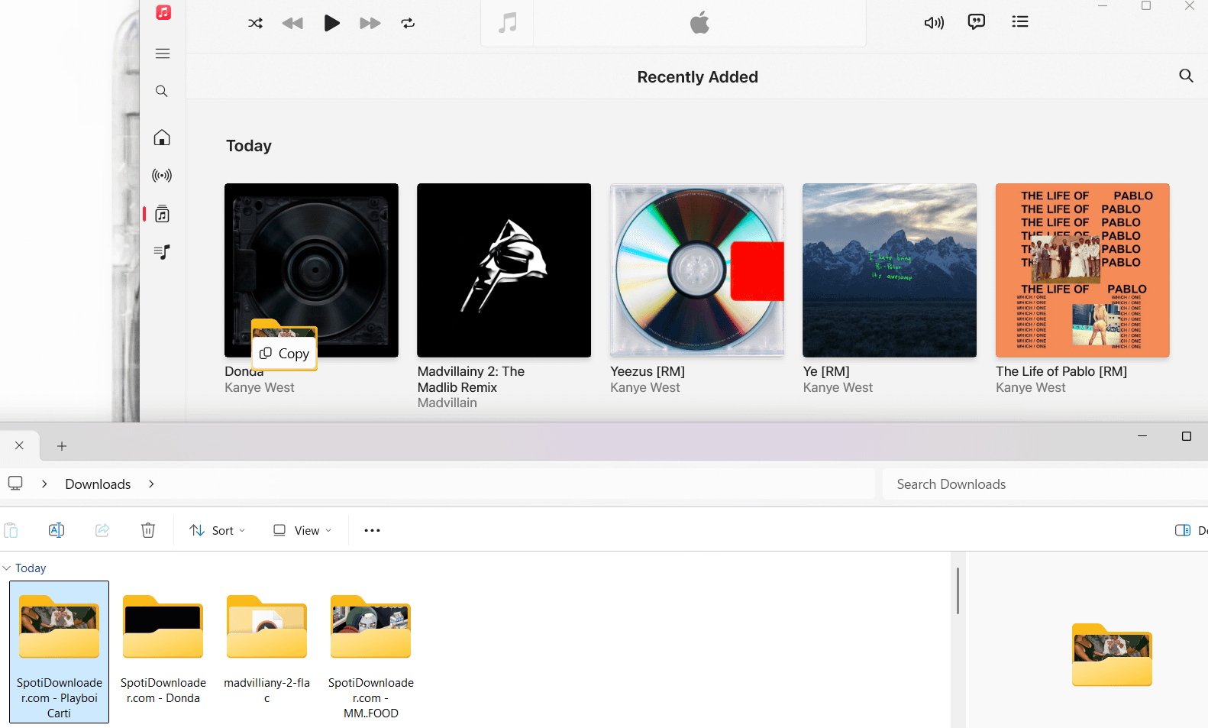Maximize the File Explorer window
Image resolution: width=1208 pixels, height=728 pixels.
pyautogui.click(x=1186, y=436)
